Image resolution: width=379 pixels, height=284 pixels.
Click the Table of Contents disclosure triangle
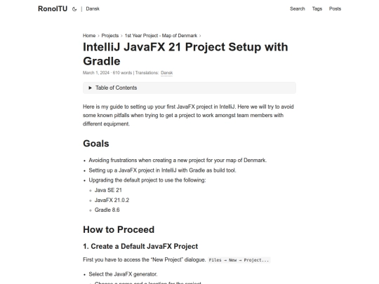click(x=90, y=88)
